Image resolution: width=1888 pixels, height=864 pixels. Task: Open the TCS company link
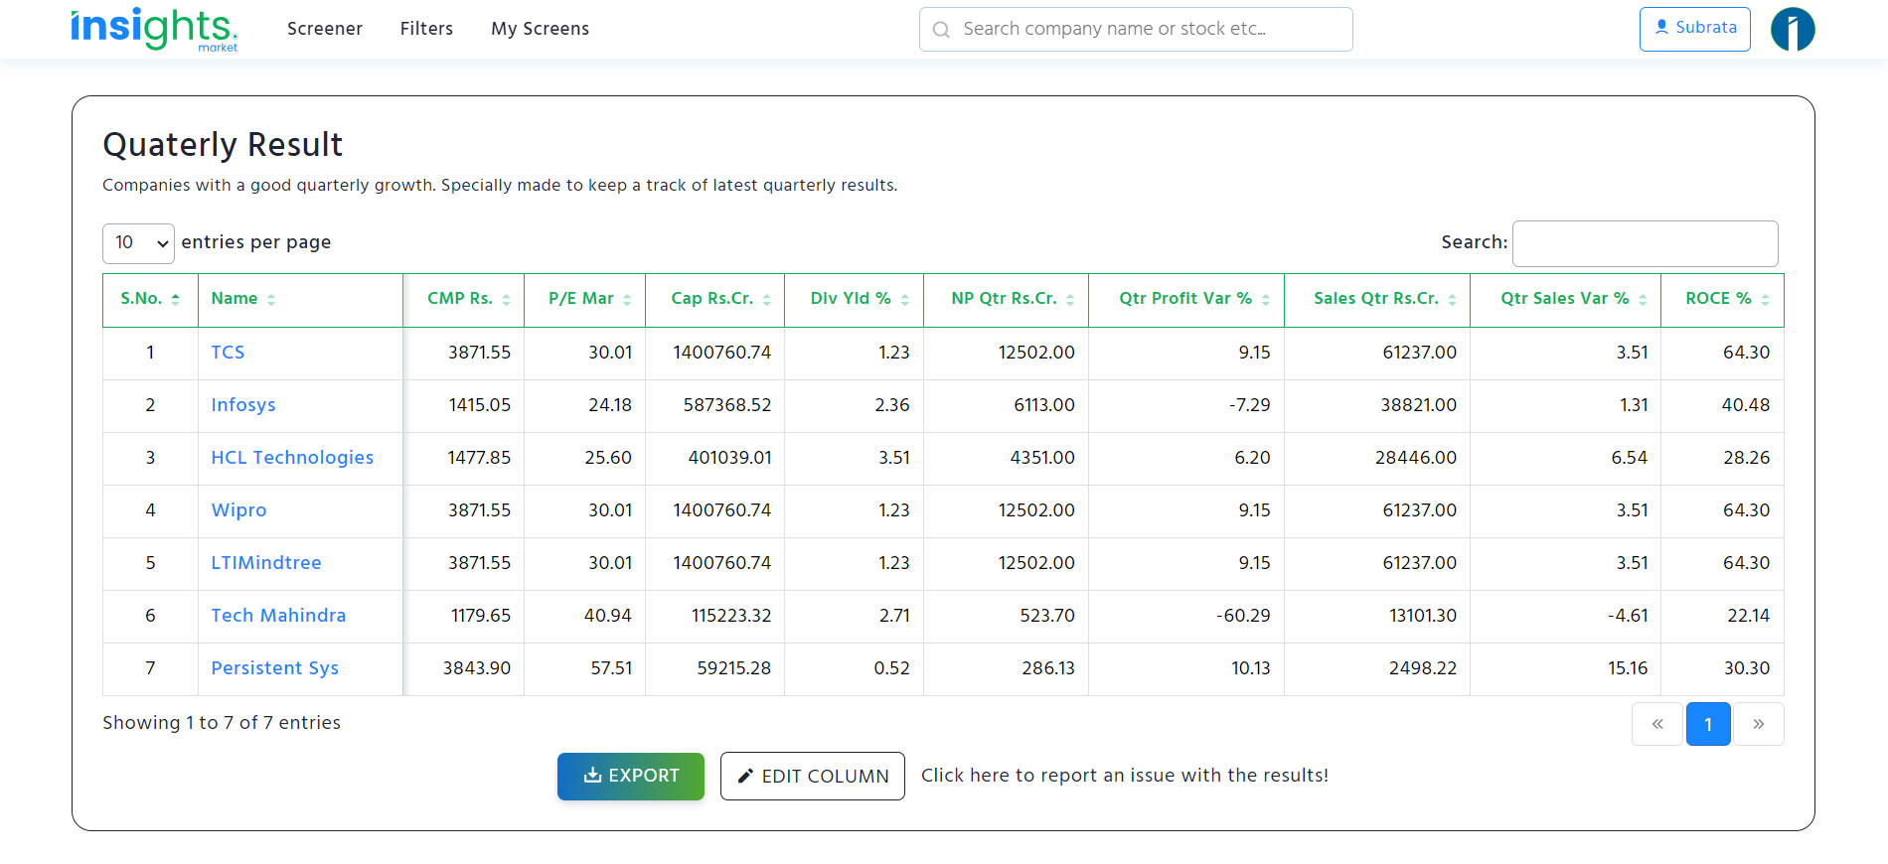(x=228, y=353)
